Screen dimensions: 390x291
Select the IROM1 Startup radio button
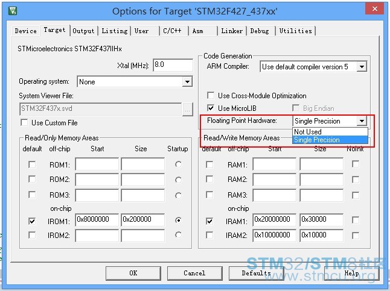pos(178,220)
